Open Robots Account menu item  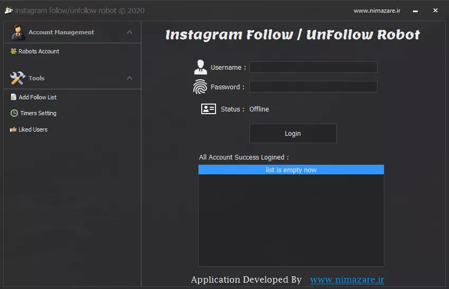[x=35, y=51]
